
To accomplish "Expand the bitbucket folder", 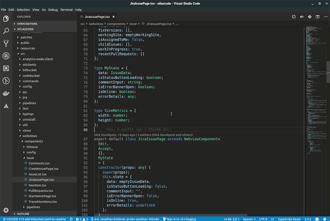I will point(45,70).
